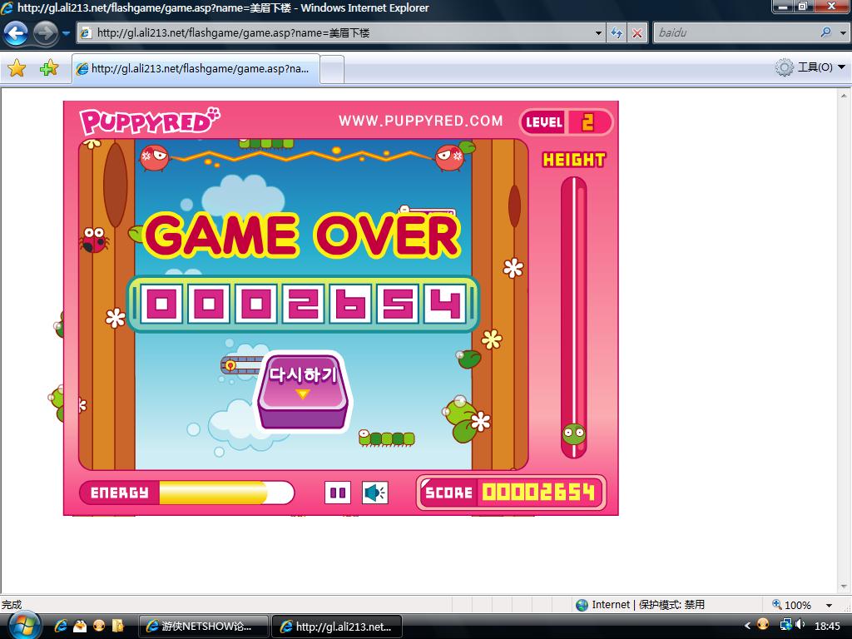This screenshot has width=852, height=639.
Task: Open the recent pages dropdown arrow
Action: pos(67,33)
